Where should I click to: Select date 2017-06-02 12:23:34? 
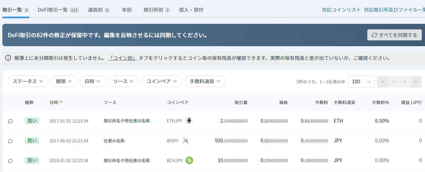[x=69, y=141]
